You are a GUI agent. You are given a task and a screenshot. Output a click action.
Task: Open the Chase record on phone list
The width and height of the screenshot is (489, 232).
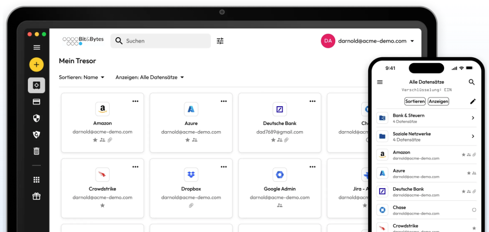426,210
